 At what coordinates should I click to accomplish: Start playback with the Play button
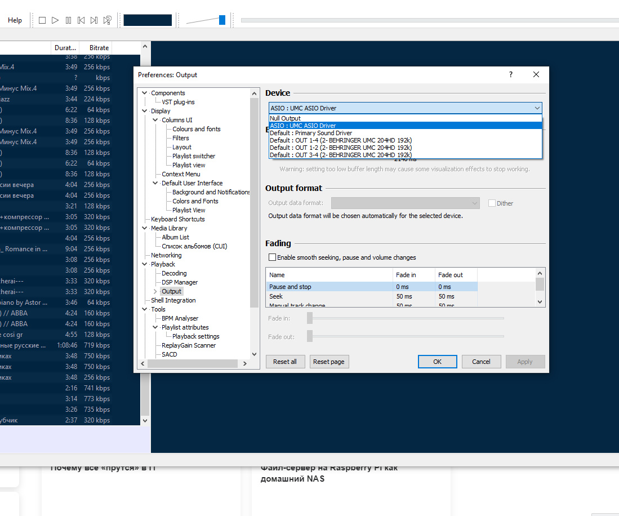[55, 20]
